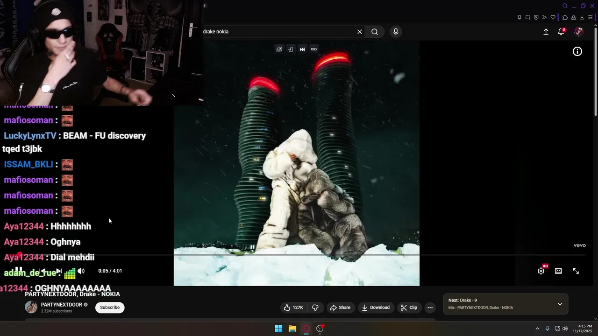Click the move-to-sidebar icon over video

click(290, 49)
